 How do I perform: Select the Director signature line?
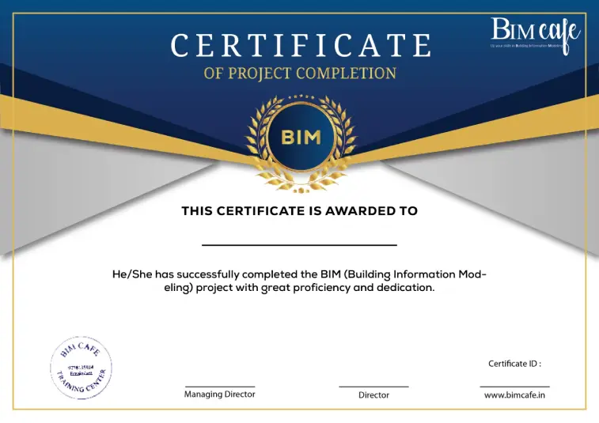pyautogui.click(x=373, y=386)
